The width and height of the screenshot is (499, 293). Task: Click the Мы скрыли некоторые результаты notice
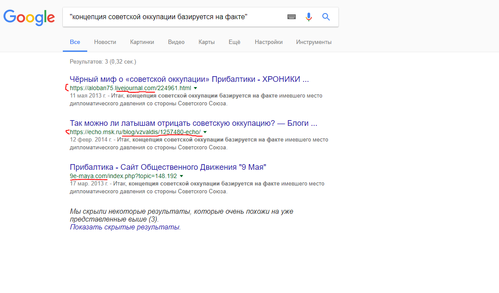(181, 215)
